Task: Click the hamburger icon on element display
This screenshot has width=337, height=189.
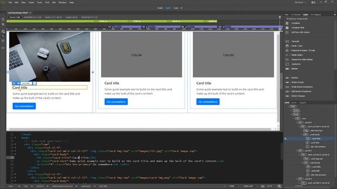Action: [14, 83]
